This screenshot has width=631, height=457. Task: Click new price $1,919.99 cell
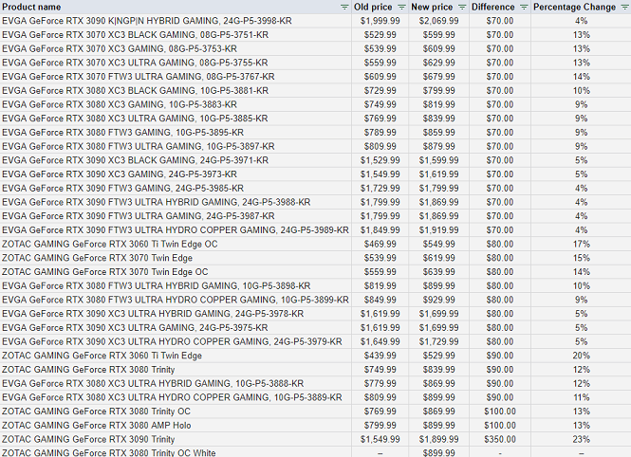tap(438, 229)
